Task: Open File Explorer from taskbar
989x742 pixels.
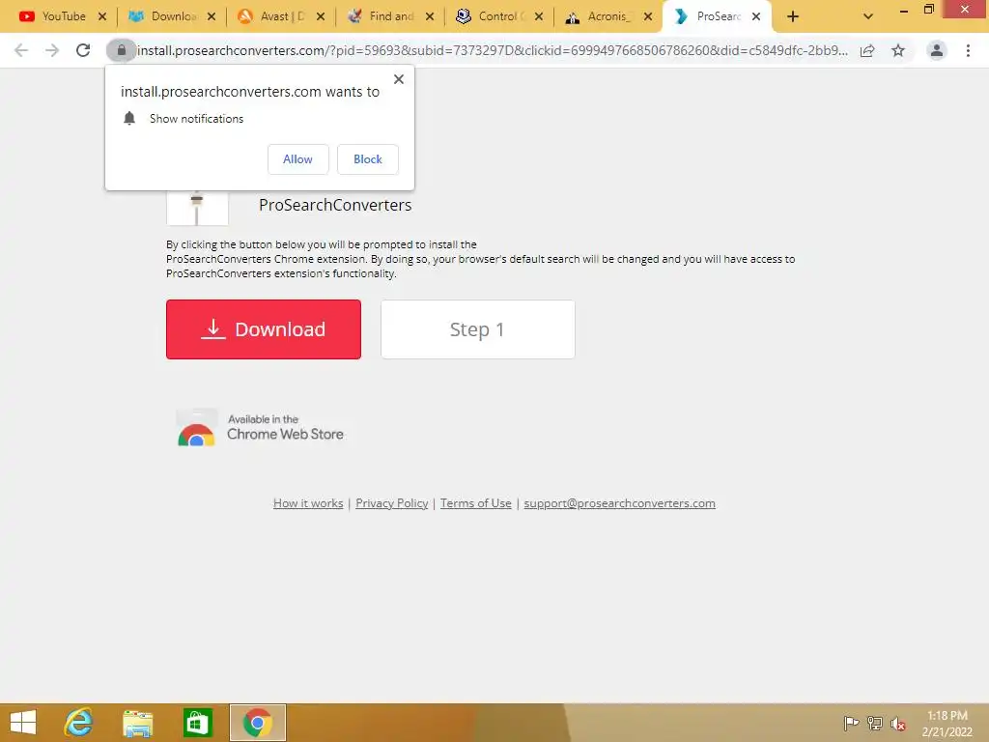Action: (137, 723)
